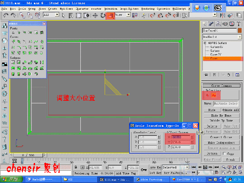The image size is (244, 183).
Task: Click the time slider showing 0 / 100
Action: (28, 155)
